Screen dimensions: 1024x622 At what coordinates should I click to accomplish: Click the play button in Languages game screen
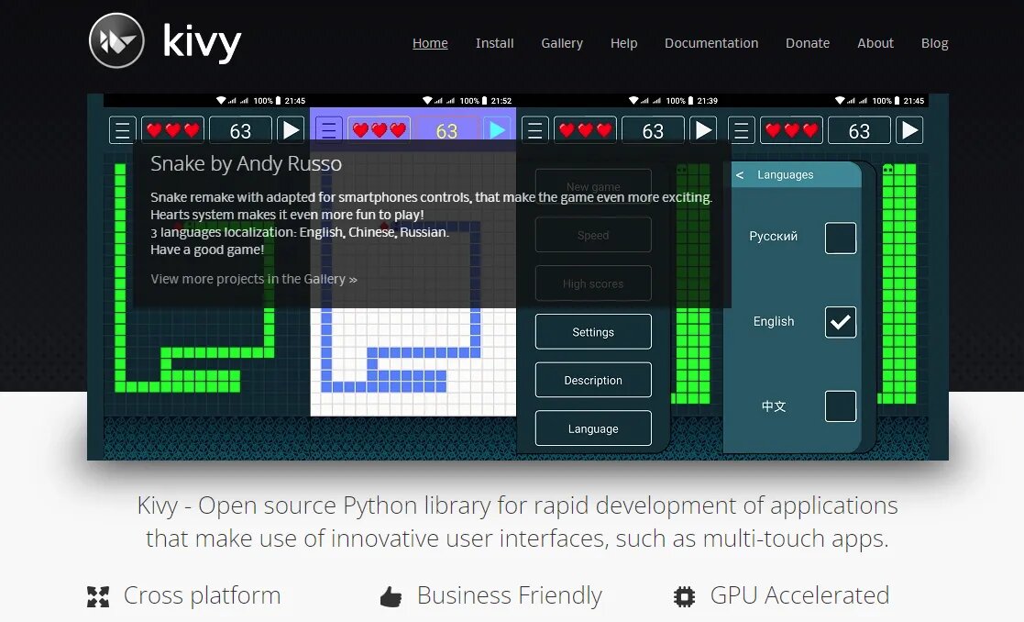click(x=909, y=130)
